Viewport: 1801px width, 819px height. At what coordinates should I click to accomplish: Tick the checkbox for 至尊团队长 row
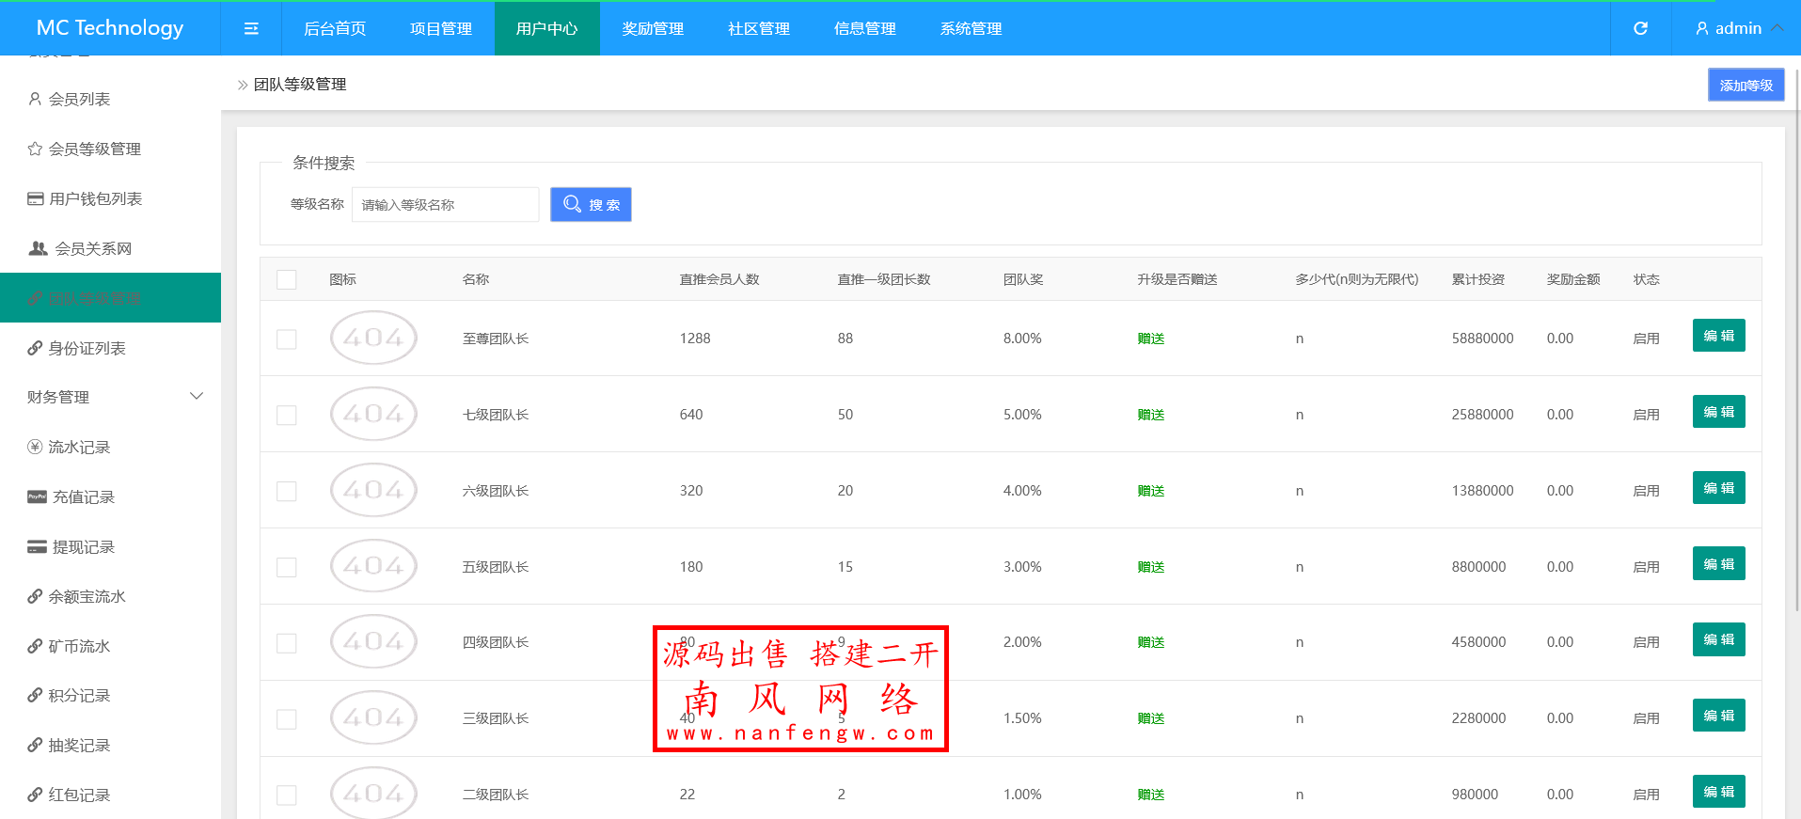point(287,339)
